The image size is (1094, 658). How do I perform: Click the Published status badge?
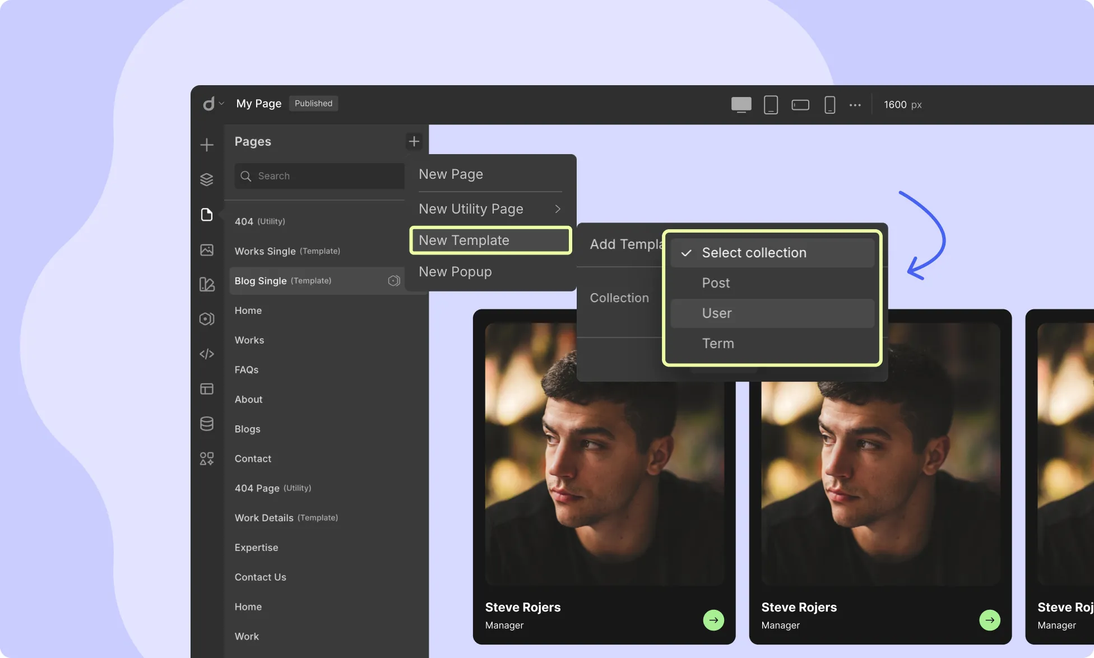[313, 104]
